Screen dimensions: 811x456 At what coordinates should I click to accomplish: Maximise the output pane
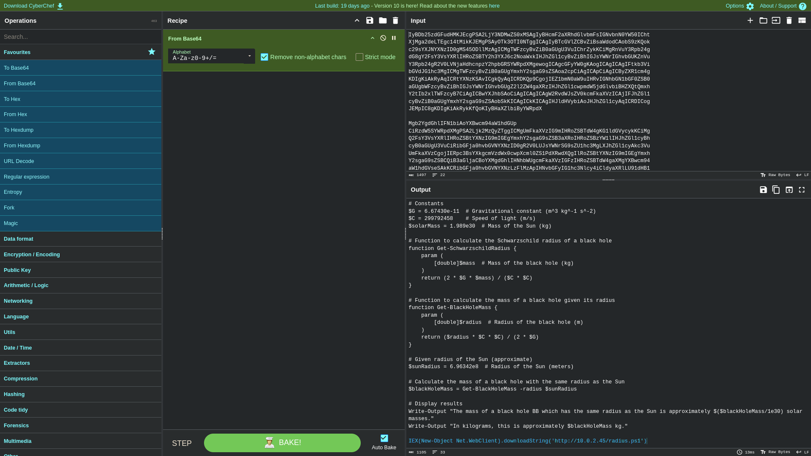click(802, 190)
